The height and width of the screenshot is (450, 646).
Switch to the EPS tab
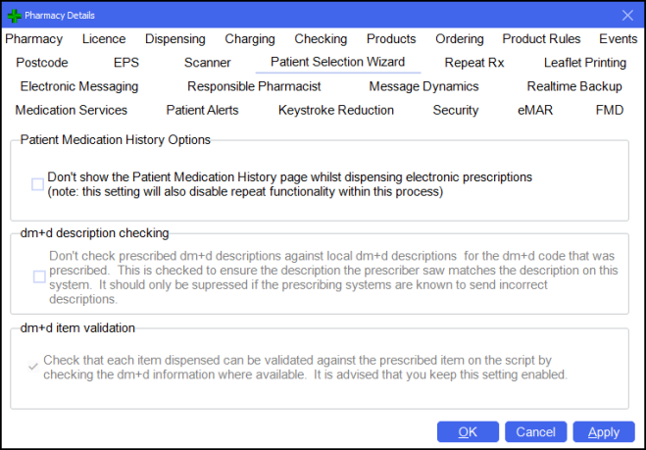126,63
